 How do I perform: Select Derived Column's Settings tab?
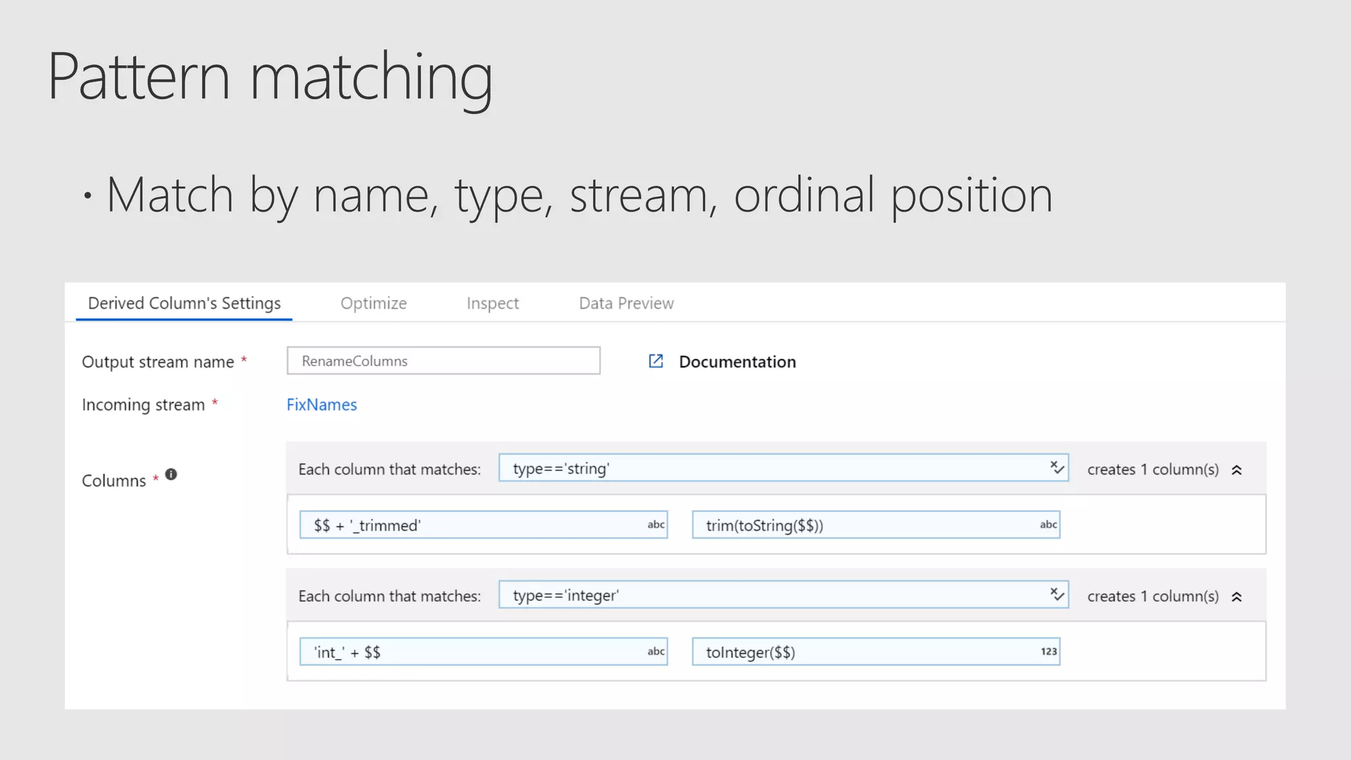pyautogui.click(x=184, y=303)
